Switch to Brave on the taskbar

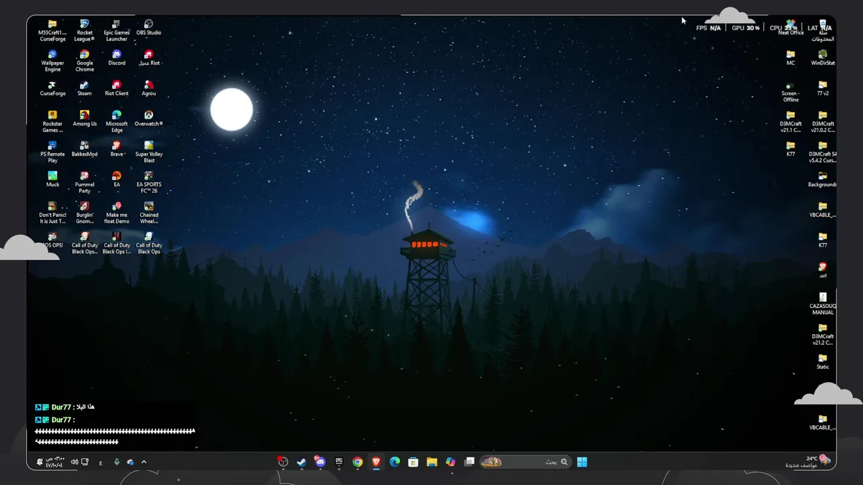[376, 461]
